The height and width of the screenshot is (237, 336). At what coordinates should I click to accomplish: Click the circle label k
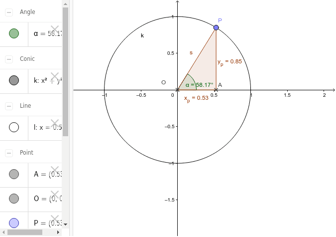click(x=142, y=35)
